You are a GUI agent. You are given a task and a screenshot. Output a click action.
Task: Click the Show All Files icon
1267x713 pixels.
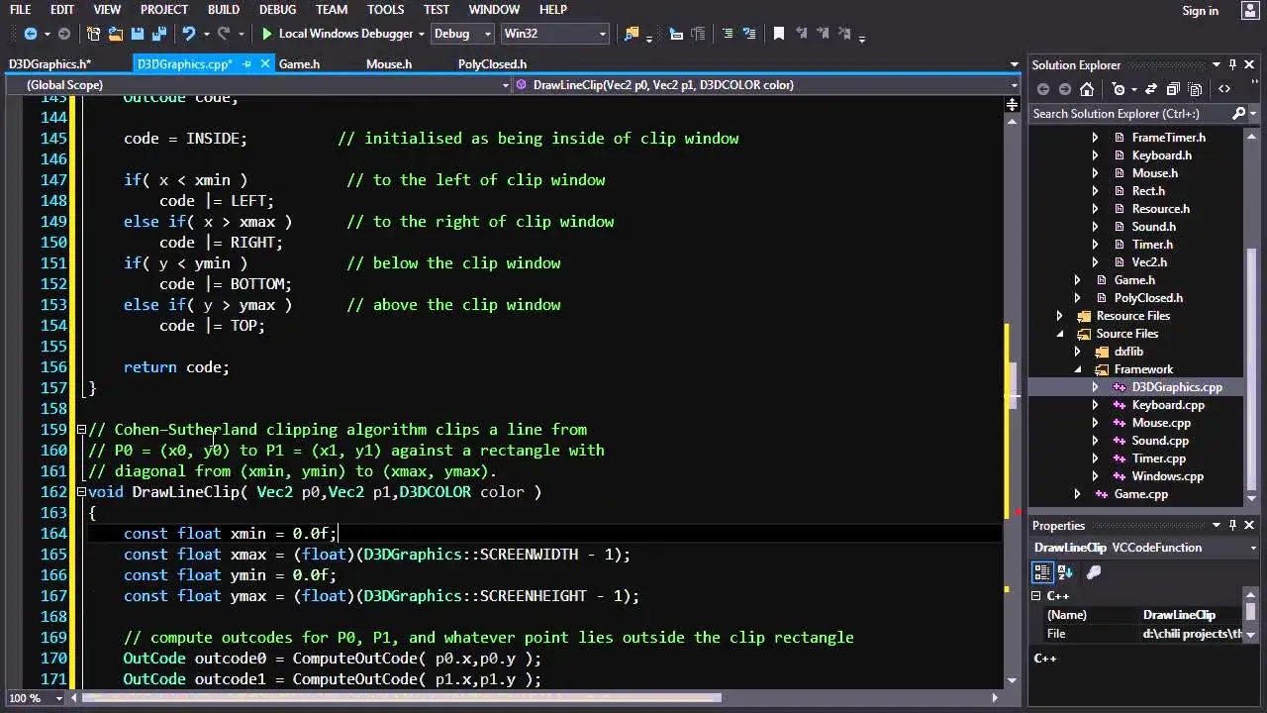tap(1195, 89)
